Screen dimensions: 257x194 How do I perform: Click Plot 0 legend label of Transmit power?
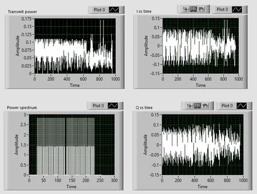pos(99,10)
